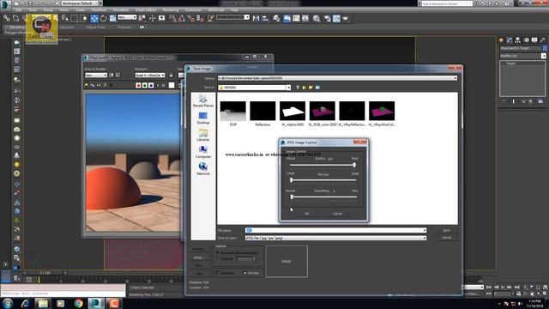Click the Setup button in Save Image
Screen dimensions: 549x309
pos(198,257)
